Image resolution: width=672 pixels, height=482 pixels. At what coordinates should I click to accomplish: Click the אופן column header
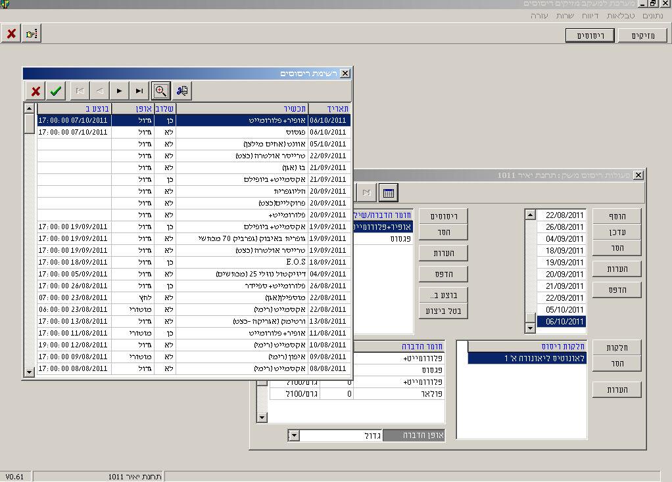(132, 109)
